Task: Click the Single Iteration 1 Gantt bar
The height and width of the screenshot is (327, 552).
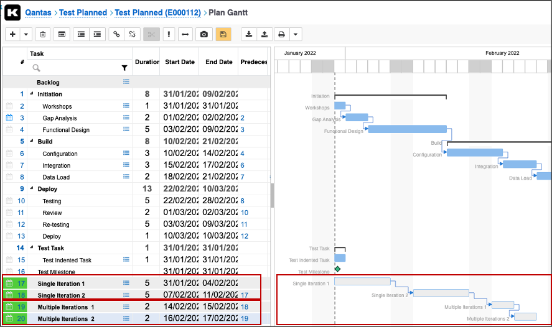Action: coord(362,281)
